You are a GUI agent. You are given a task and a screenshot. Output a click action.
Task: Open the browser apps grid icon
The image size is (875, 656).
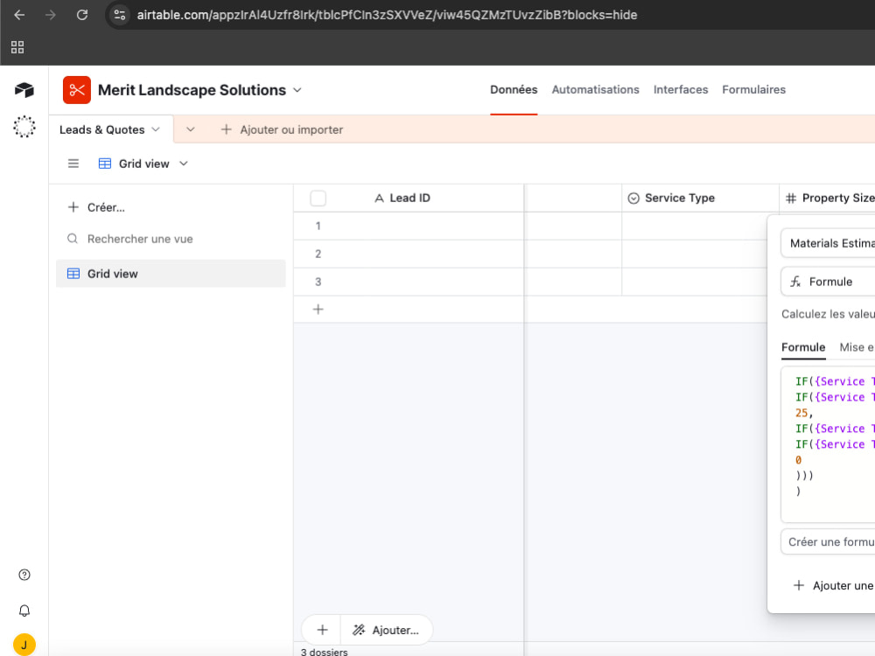pyautogui.click(x=17, y=47)
